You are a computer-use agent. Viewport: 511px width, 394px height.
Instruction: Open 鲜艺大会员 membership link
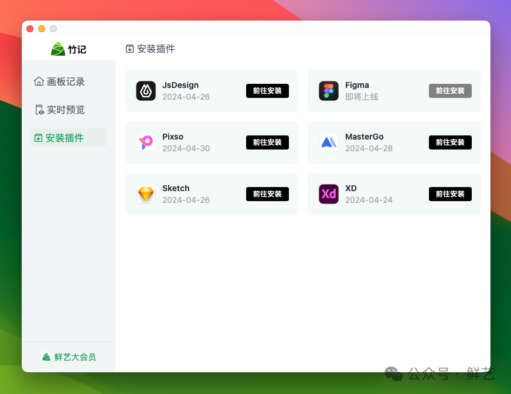tap(69, 357)
